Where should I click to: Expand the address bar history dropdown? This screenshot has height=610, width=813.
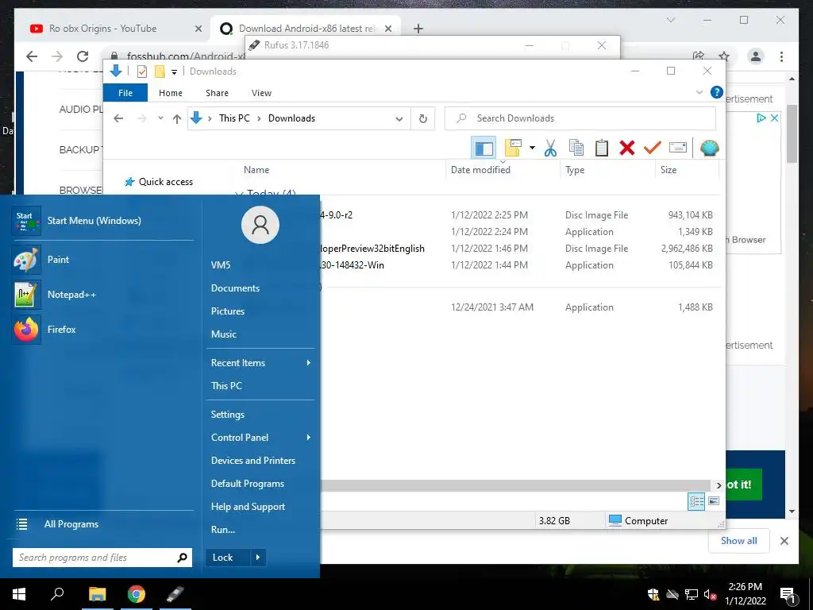(x=399, y=119)
